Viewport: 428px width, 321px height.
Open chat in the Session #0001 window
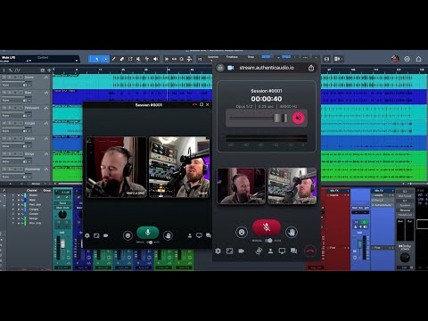209,235
